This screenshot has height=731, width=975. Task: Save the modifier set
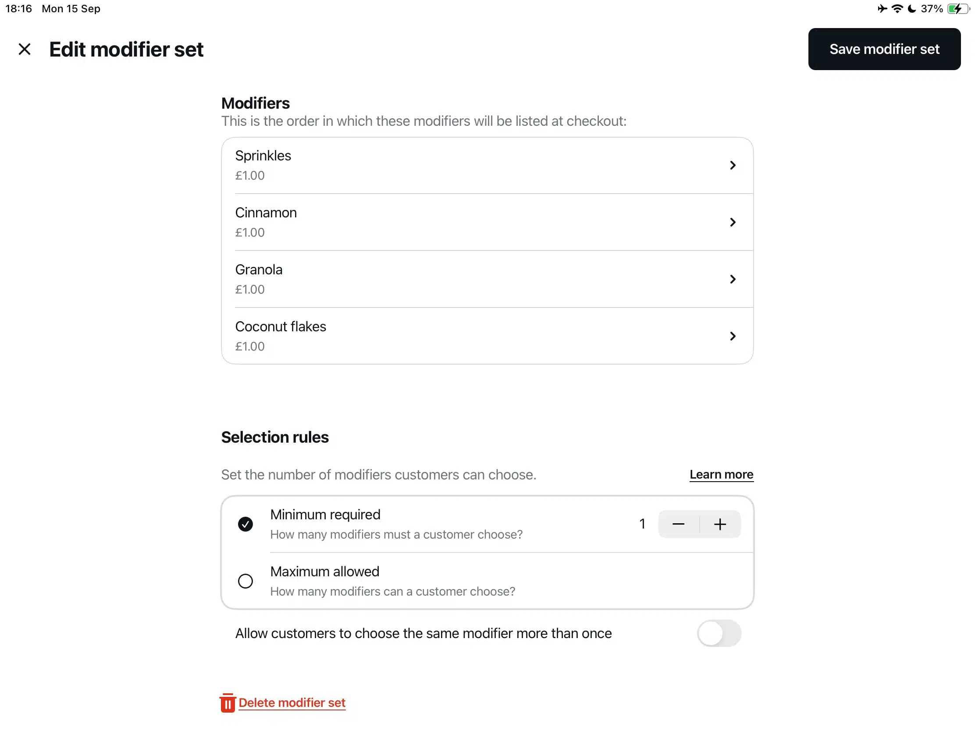[885, 49]
